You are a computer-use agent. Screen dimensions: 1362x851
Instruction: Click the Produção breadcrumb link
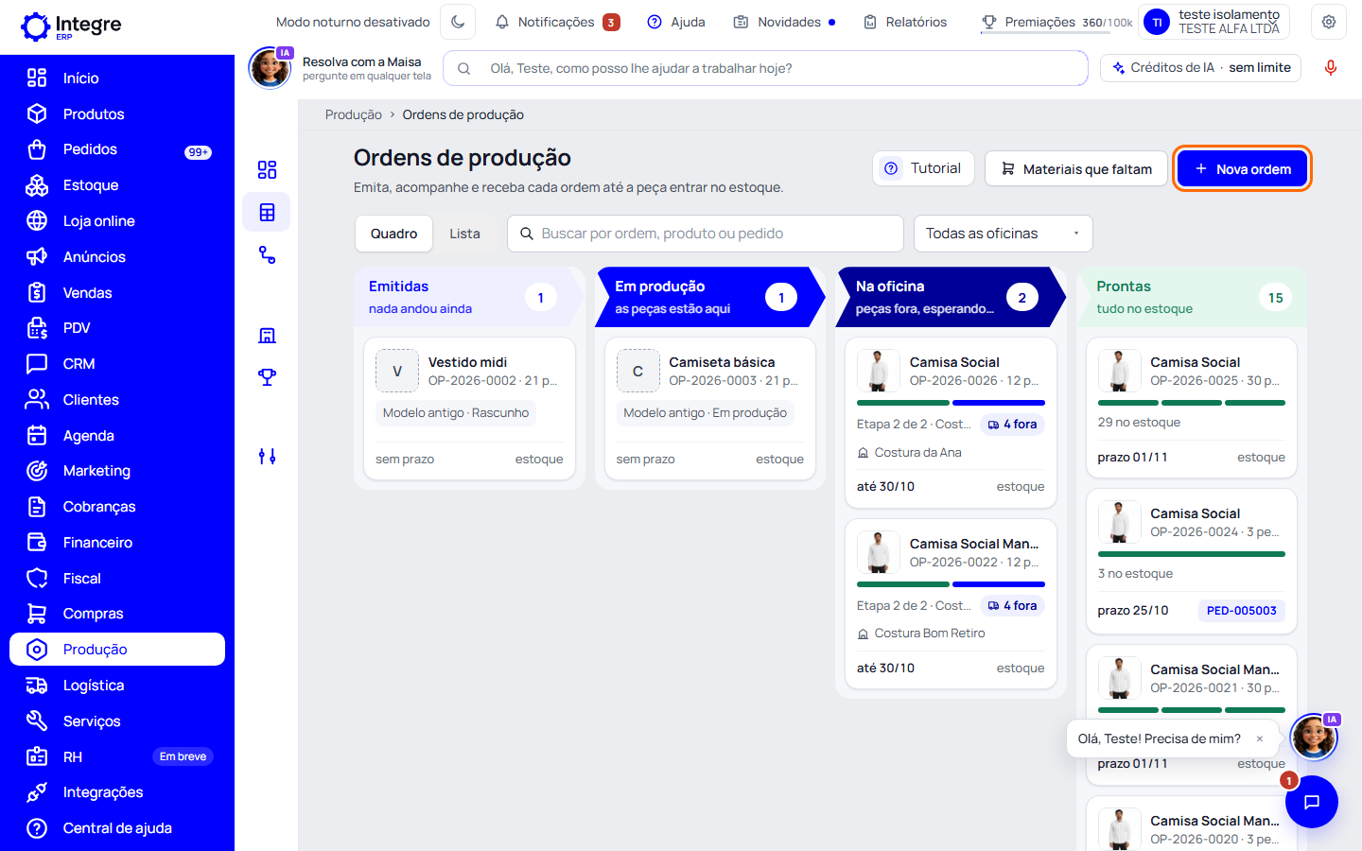(354, 114)
